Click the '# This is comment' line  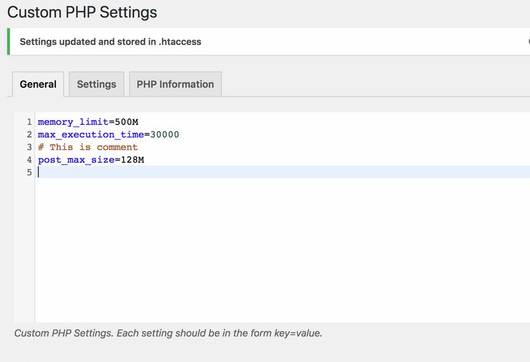tap(88, 147)
